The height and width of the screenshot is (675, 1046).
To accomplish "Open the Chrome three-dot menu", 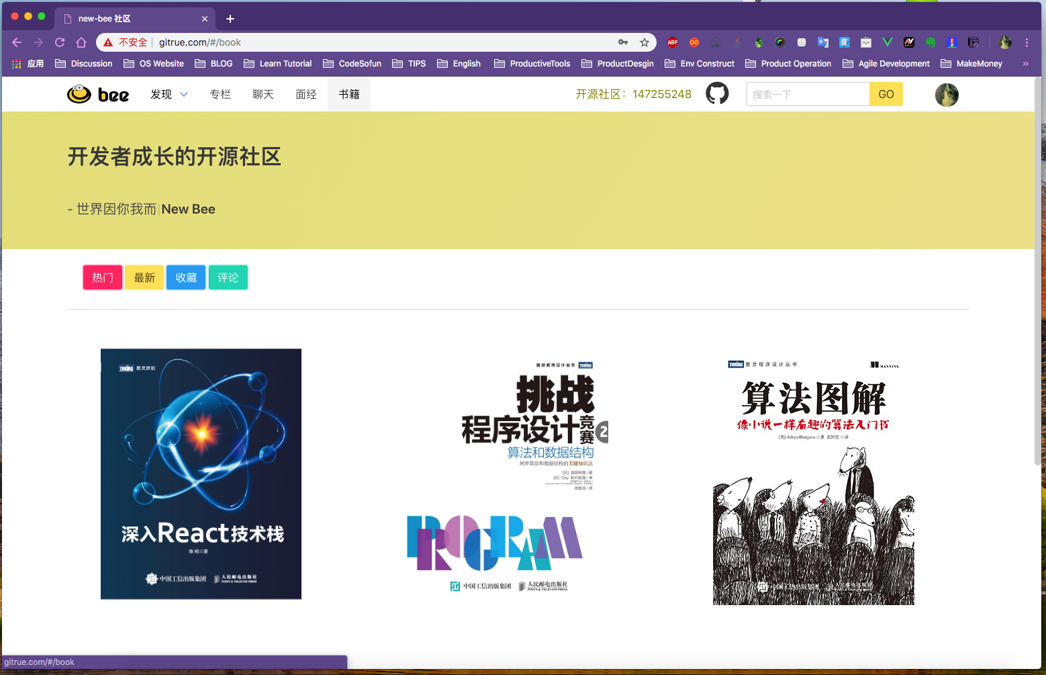I will pos(1027,42).
